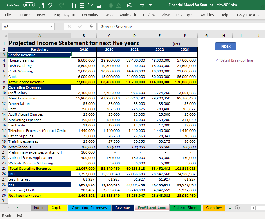Click the 2019 EBIT value 1,753,000
Viewport: 265px width, 219px height.
click(84, 174)
